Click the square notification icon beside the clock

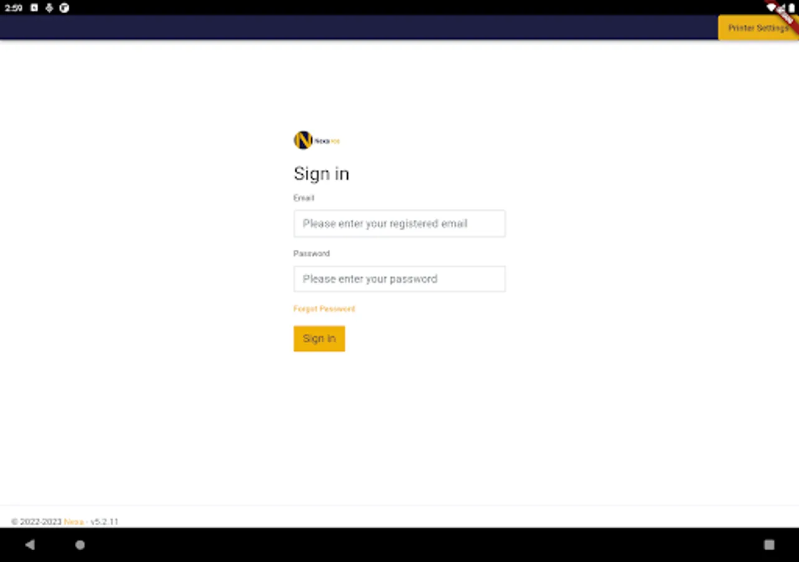[34, 8]
